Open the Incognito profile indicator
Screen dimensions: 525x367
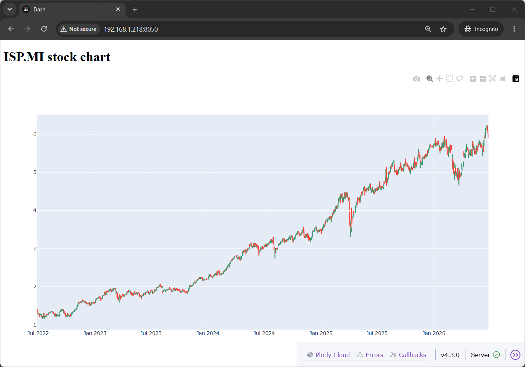[481, 29]
